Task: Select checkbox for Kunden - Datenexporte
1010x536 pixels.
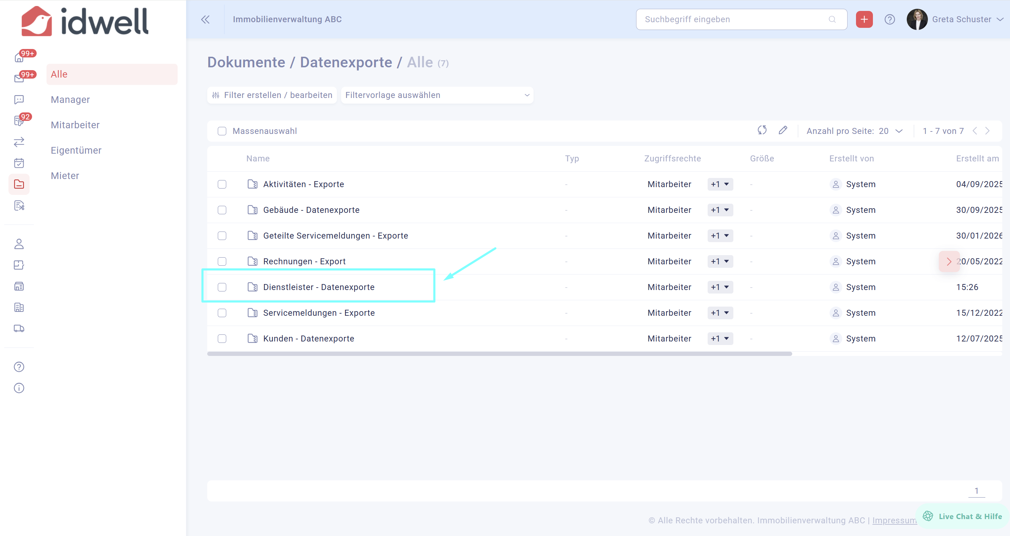Action: coord(222,338)
